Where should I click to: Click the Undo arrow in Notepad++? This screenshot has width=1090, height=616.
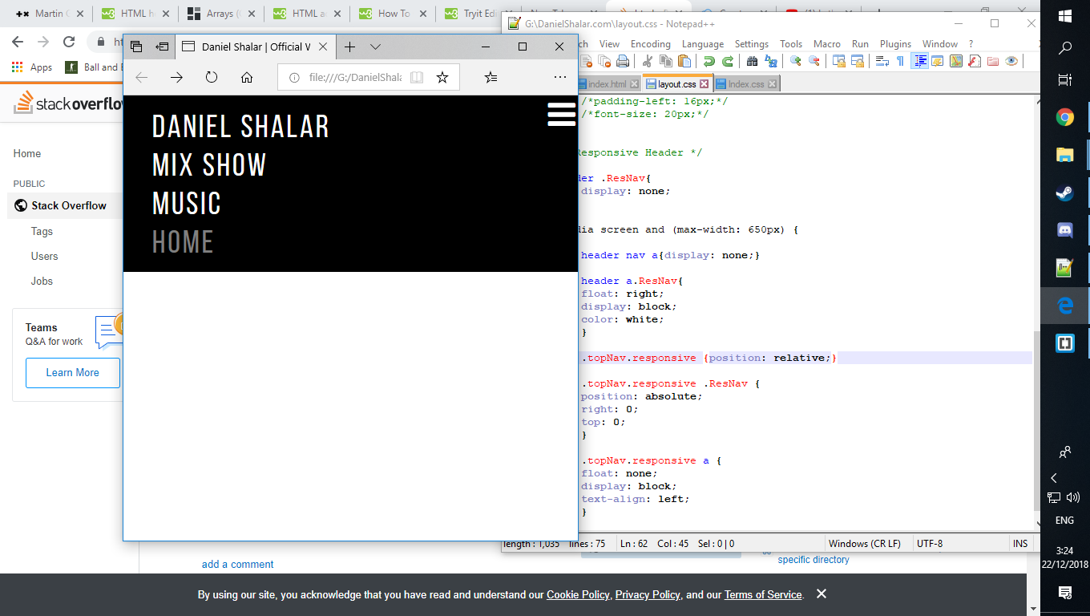click(x=708, y=62)
